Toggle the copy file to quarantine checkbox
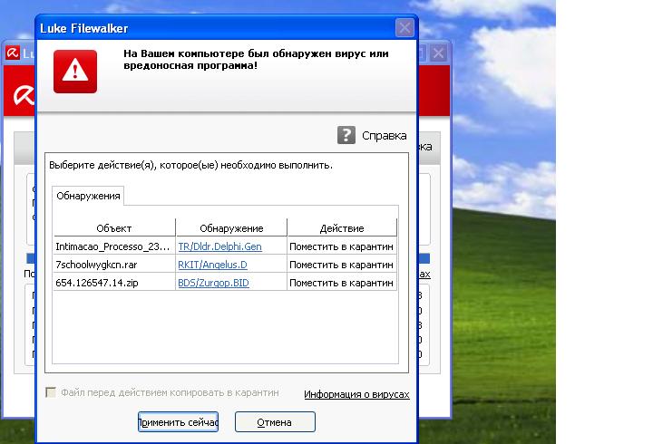653x444 pixels. coord(52,393)
